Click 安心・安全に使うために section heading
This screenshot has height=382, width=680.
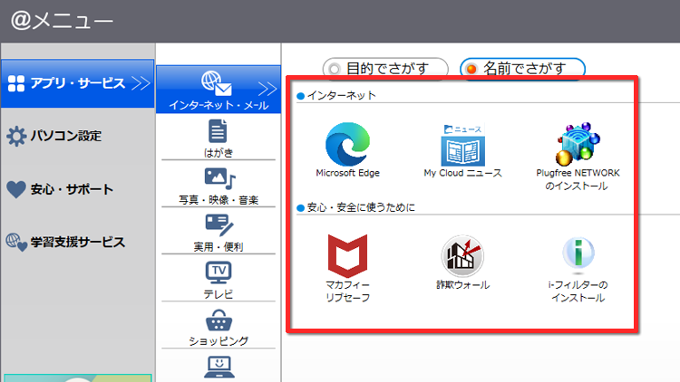(x=361, y=207)
